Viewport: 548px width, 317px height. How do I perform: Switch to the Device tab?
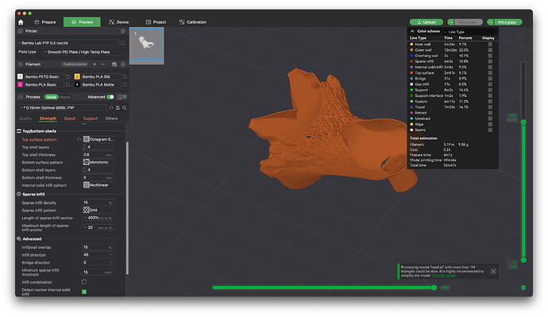(x=119, y=22)
